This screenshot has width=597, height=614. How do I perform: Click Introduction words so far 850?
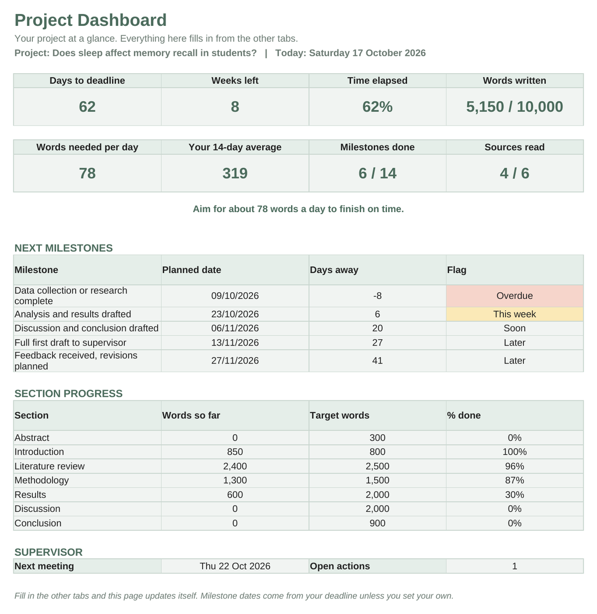[235, 452]
